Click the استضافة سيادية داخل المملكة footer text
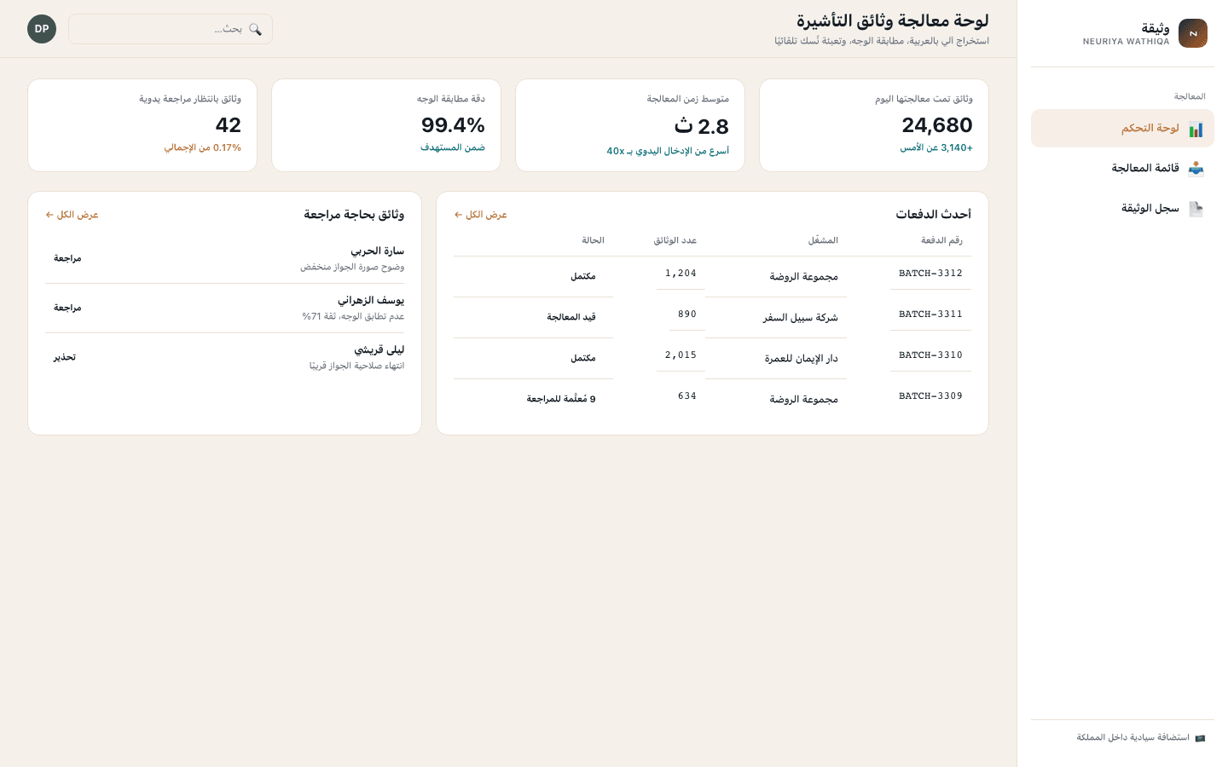Image resolution: width=1228 pixels, height=767 pixels. coord(1133,738)
